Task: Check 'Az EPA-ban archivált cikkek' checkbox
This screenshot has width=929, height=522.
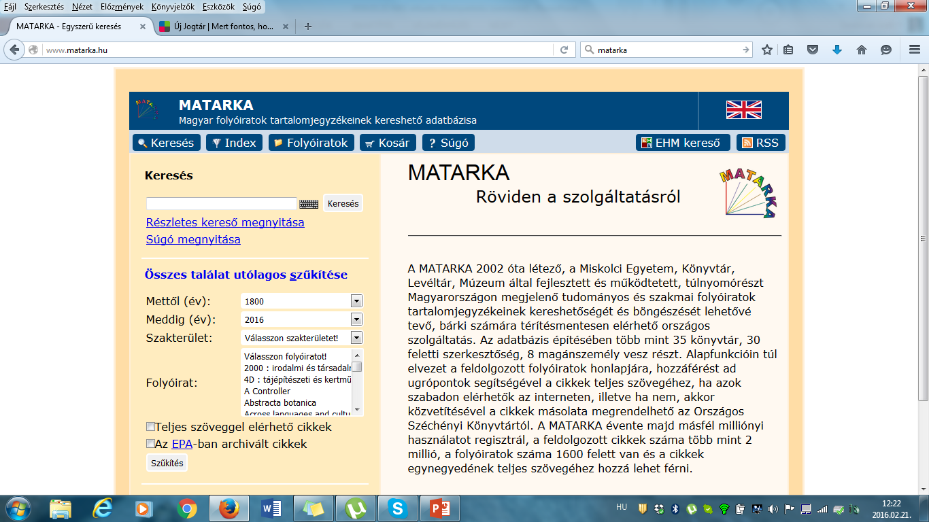Action: 151,444
